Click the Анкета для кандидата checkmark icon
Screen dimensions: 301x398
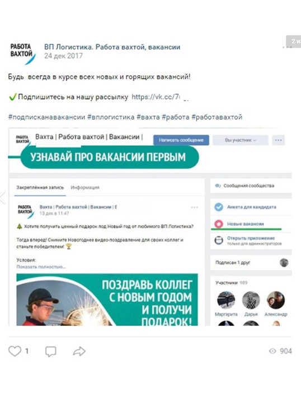(x=218, y=207)
